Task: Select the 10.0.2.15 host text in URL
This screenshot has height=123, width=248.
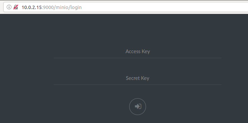Action: [x=32, y=7]
